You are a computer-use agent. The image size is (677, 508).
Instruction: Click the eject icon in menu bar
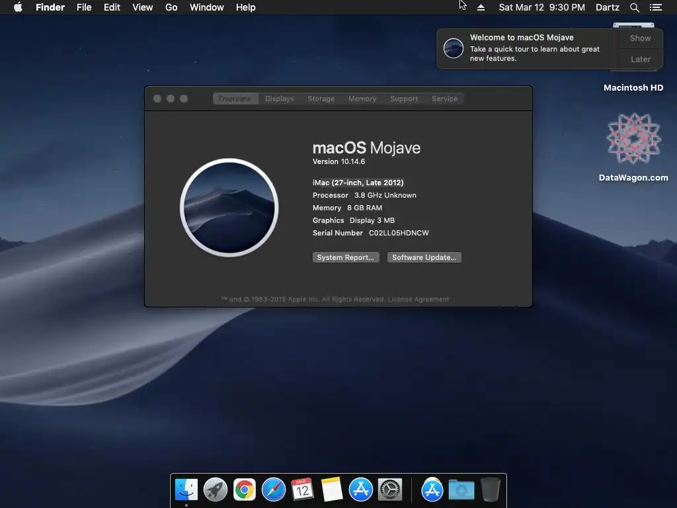click(x=481, y=7)
